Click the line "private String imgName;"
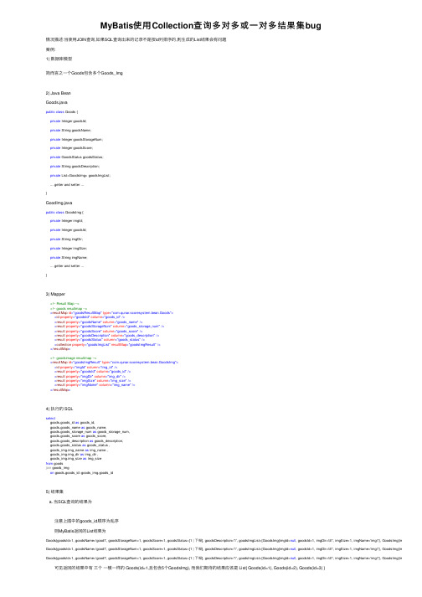The height and width of the screenshot is (597, 422). [69, 258]
